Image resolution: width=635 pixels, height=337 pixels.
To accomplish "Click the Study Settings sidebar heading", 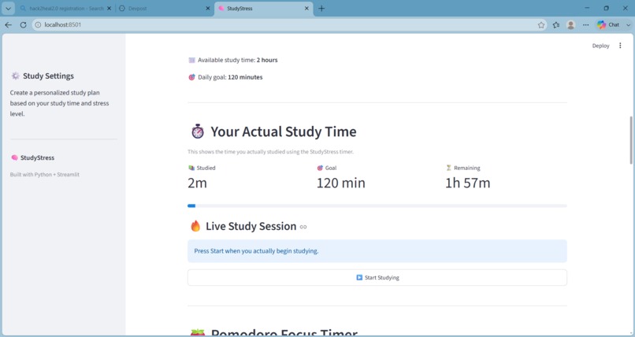I will pos(48,76).
